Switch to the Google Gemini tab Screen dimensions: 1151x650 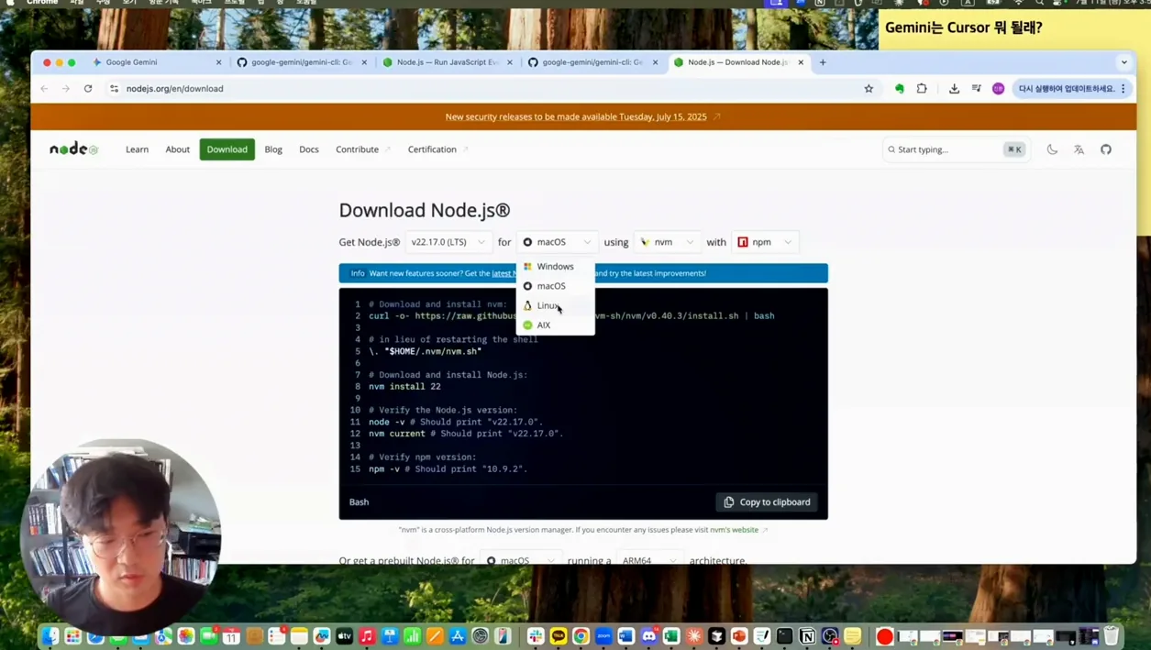(x=156, y=62)
